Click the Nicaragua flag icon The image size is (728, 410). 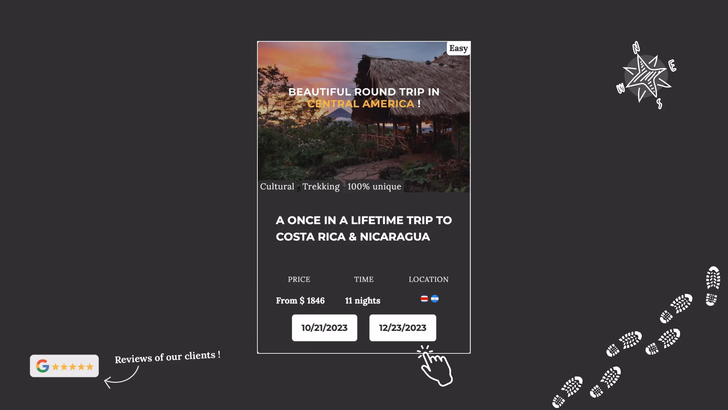tap(435, 299)
